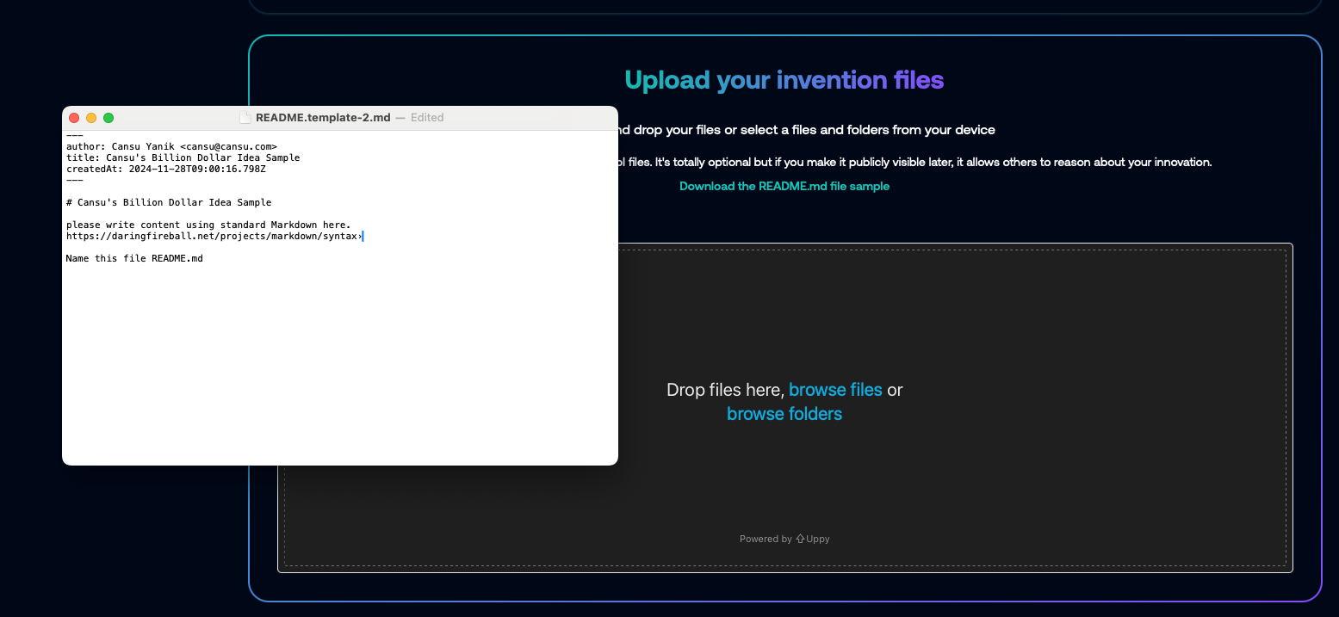Click the please write content line
Screen dimensions: 1339x617
click(208, 225)
